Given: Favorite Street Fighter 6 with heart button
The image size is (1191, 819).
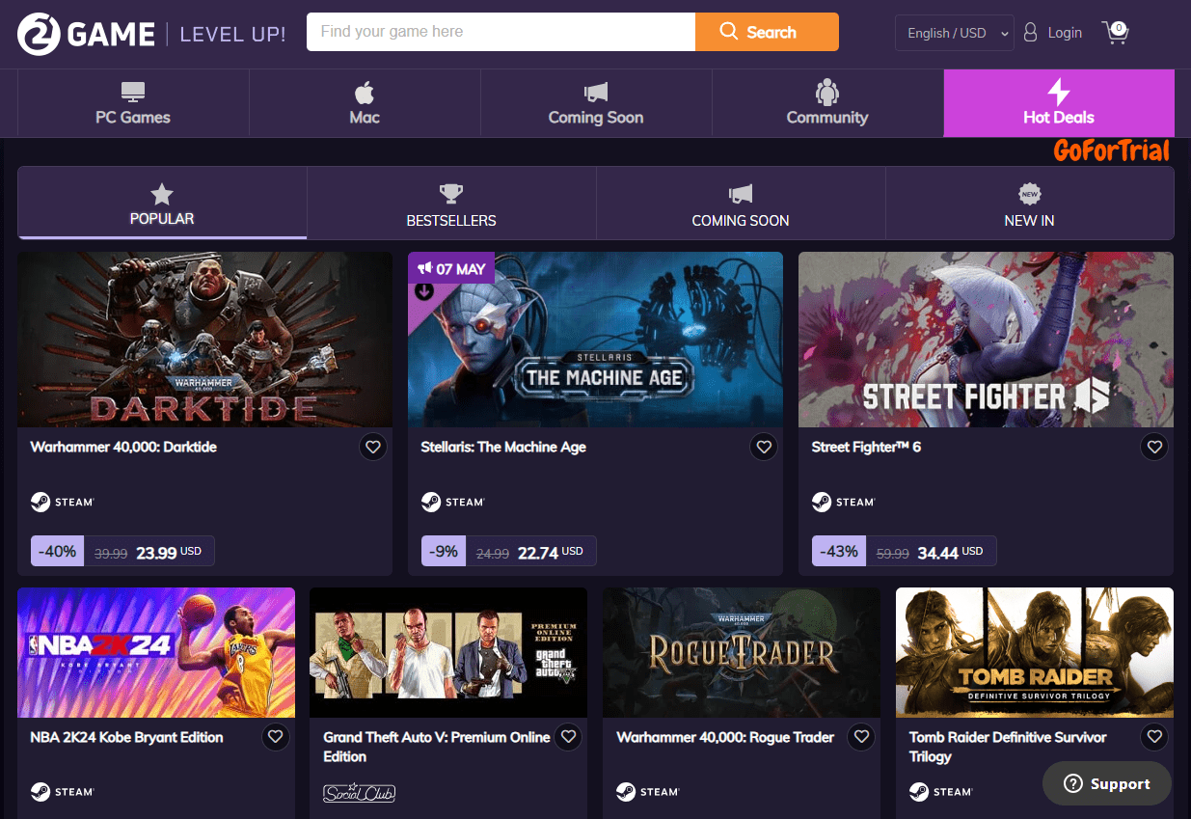Looking at the screenshot, I should click(1154, 447).
